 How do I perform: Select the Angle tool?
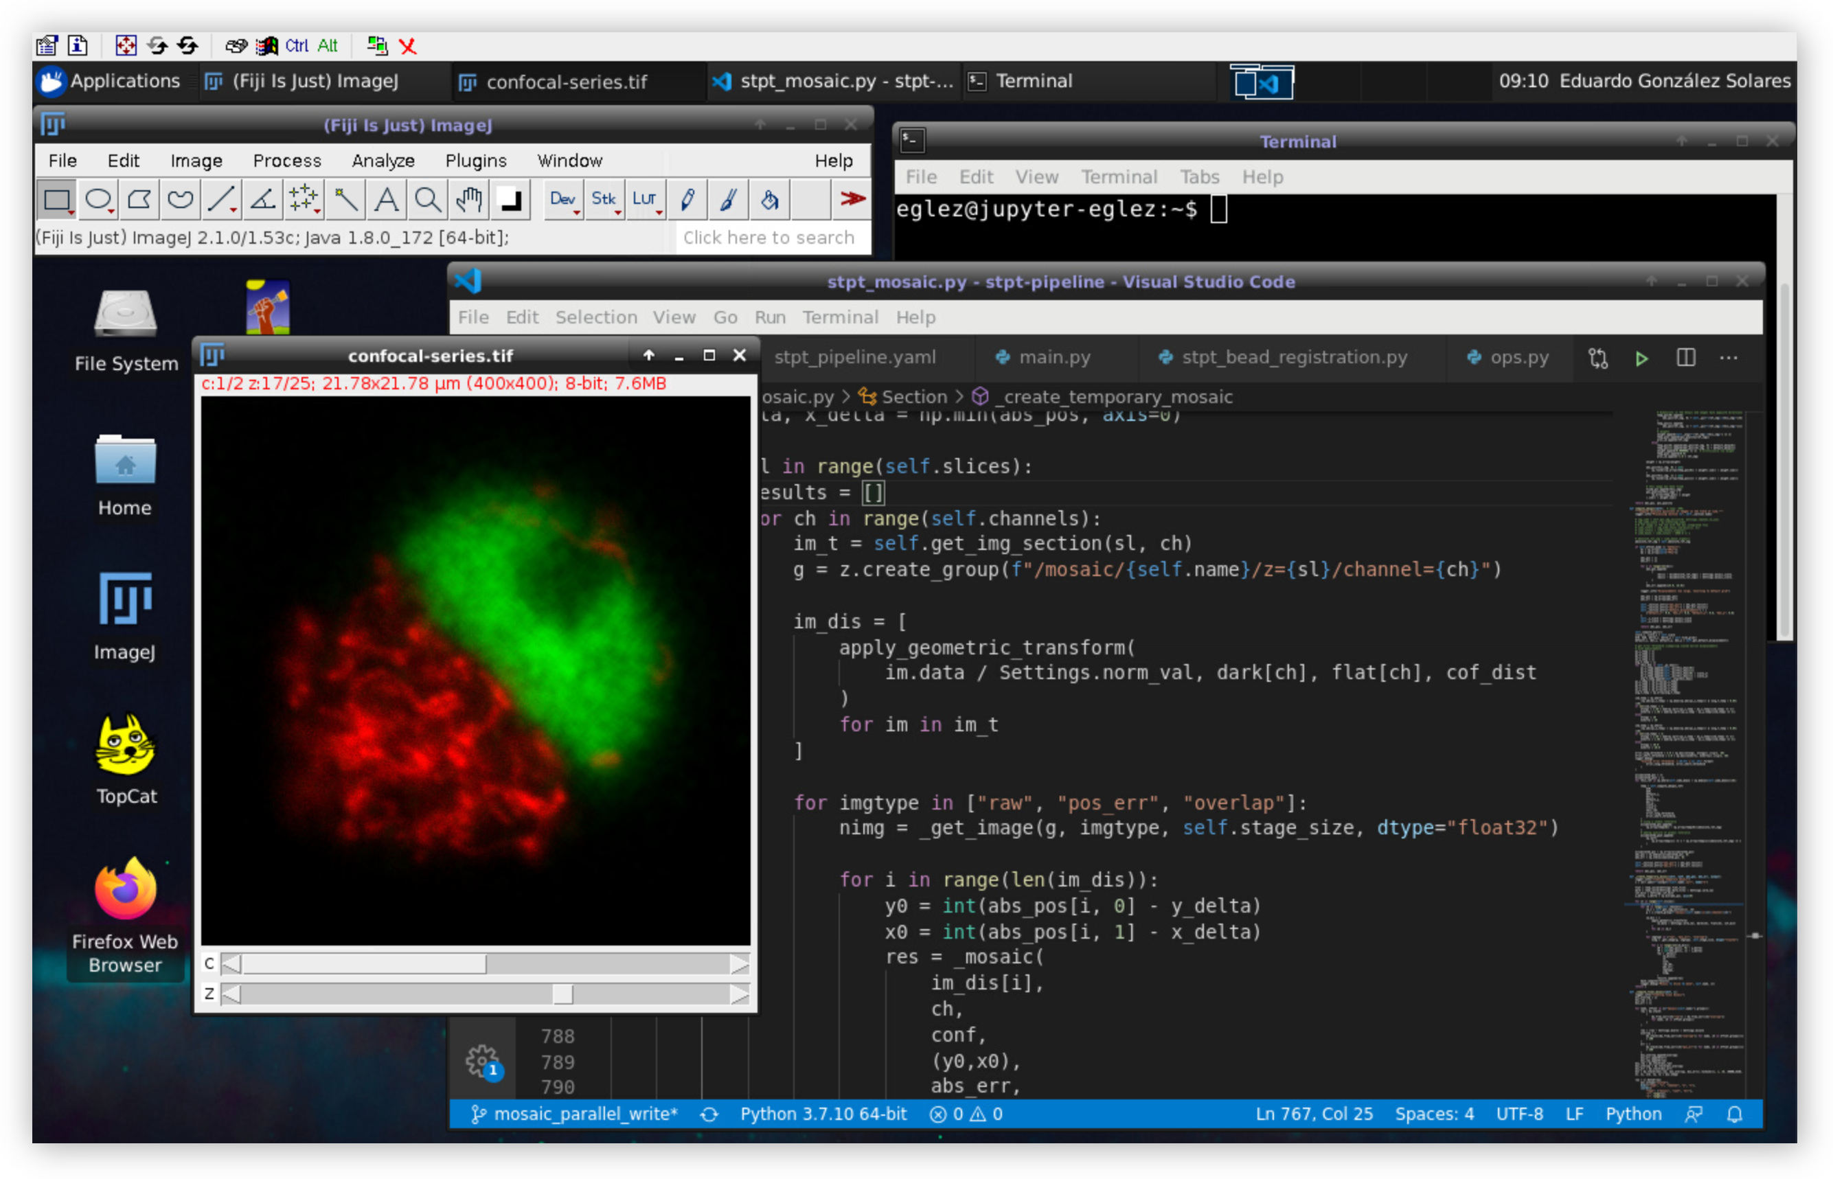coord(264,200)
